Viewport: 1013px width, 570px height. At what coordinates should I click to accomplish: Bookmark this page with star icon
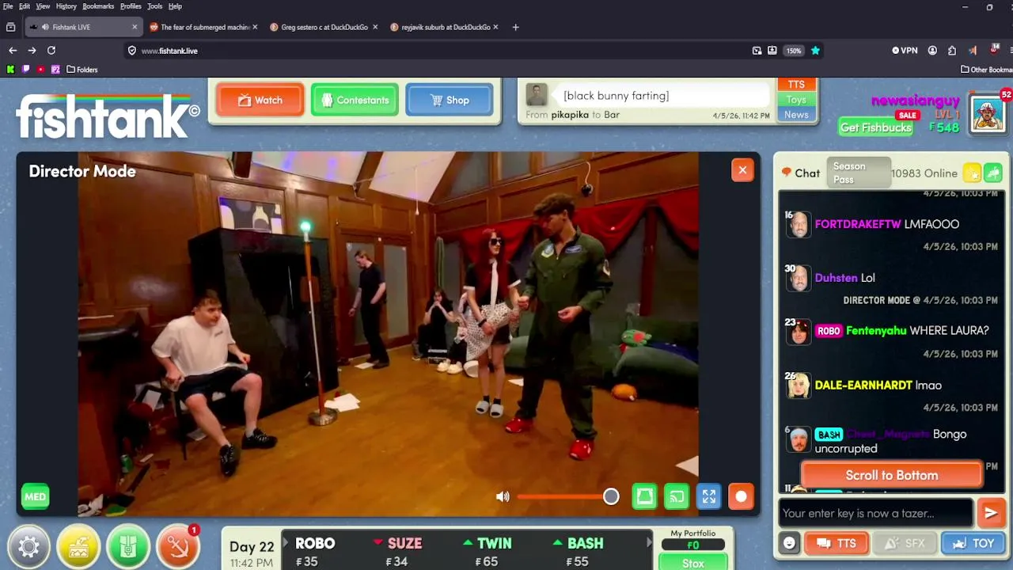[x=815, y=50]
